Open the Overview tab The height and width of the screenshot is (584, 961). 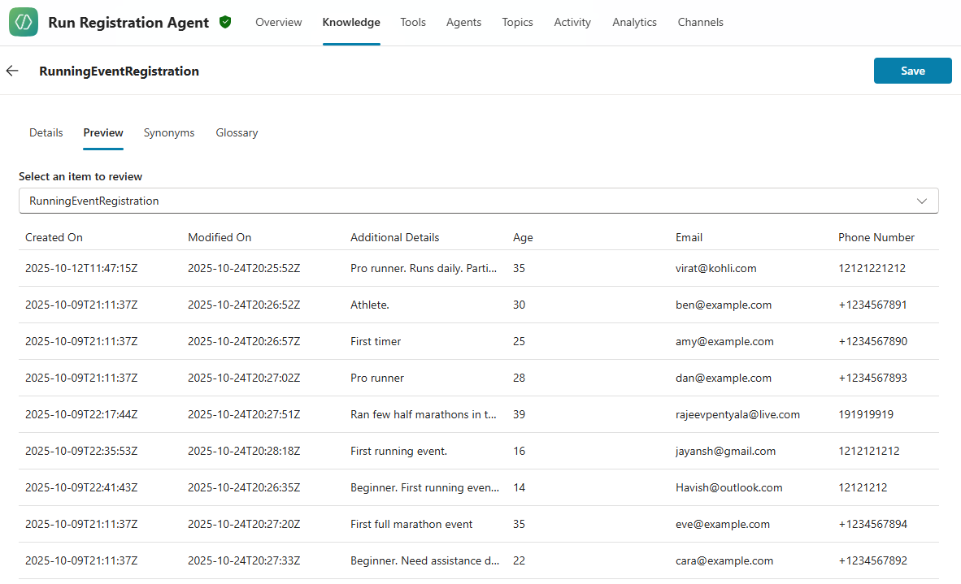[278, 23]
